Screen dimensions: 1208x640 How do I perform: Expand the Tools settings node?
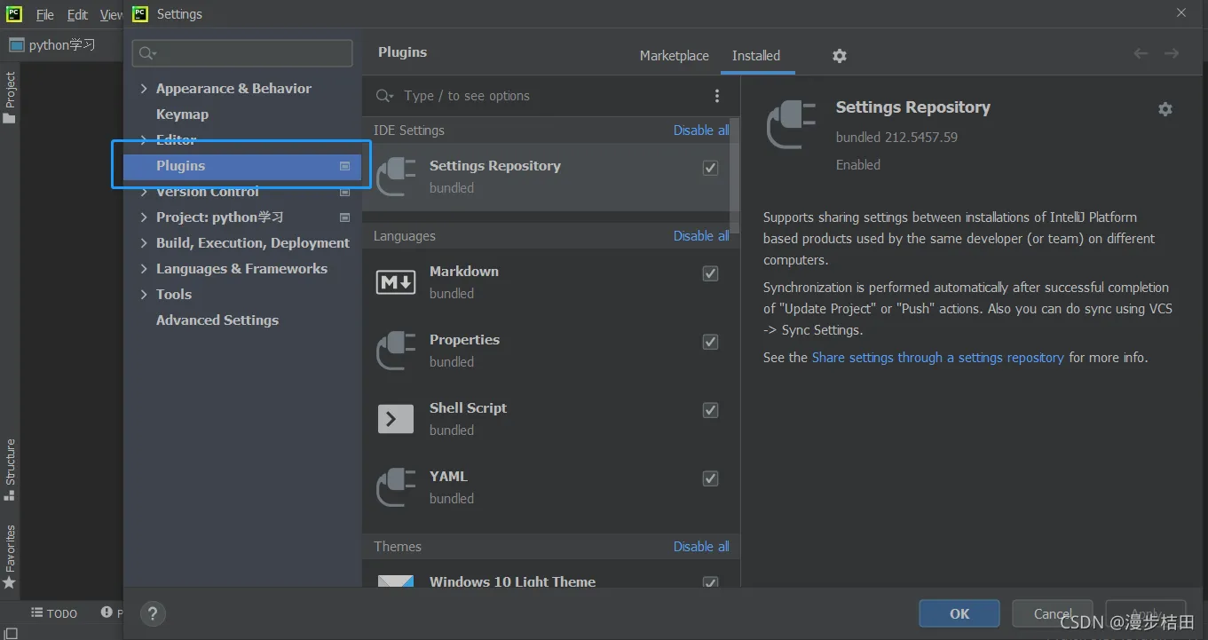click(x=144, y=295)
